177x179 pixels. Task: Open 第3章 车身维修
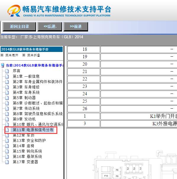pos(26,87)
